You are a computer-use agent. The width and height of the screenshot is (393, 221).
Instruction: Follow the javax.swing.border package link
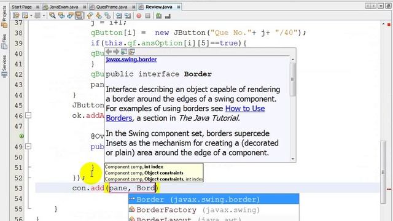coord(131,60)
